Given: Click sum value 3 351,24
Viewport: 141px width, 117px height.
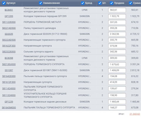Looking at the screenshot, I should point(135,64).
